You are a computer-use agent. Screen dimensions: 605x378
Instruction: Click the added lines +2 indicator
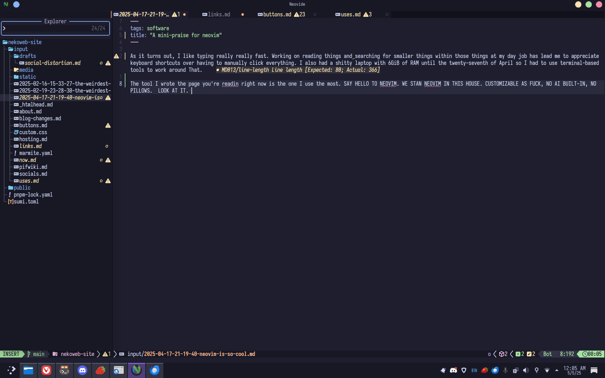520,354
